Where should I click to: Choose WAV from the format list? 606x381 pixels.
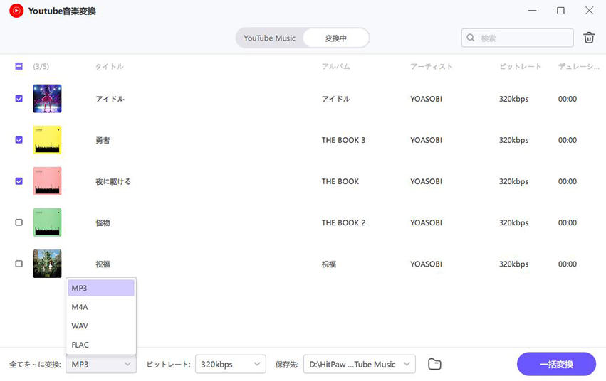(x=101, y=326)
